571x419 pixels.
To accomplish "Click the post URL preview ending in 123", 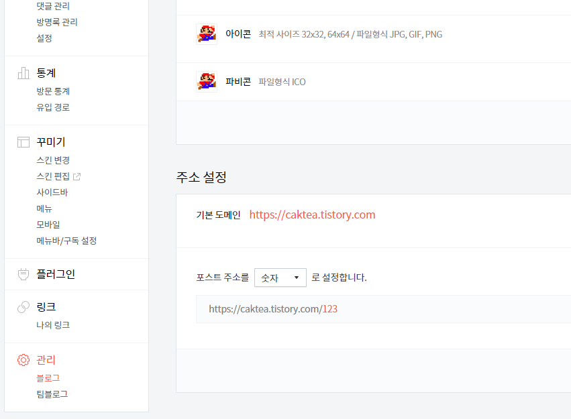I will point(273,309).
